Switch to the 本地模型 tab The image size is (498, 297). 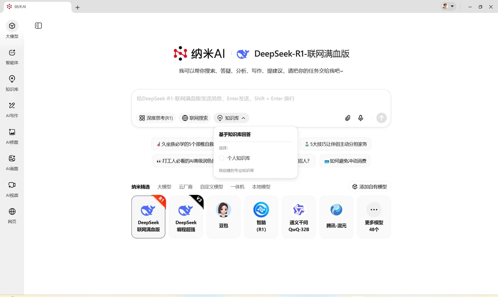pos(261,187)
